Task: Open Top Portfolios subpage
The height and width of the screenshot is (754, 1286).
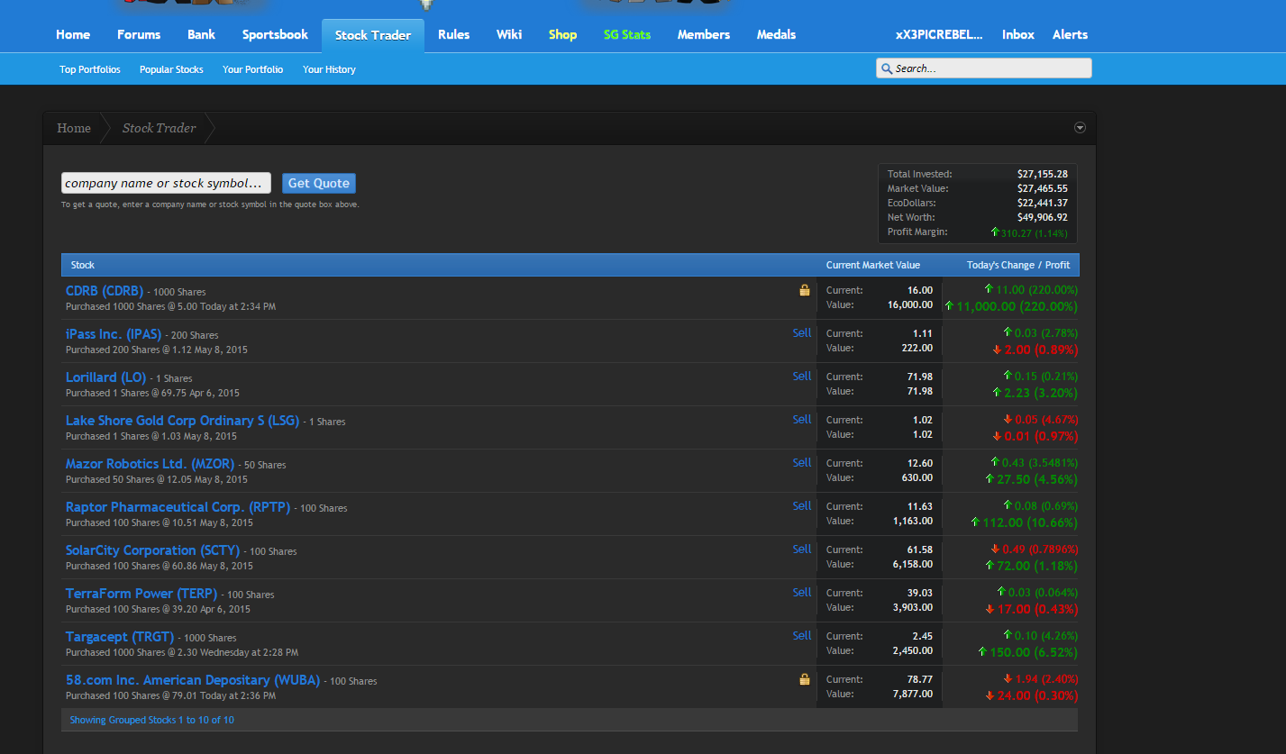Action: coord(90,69)
